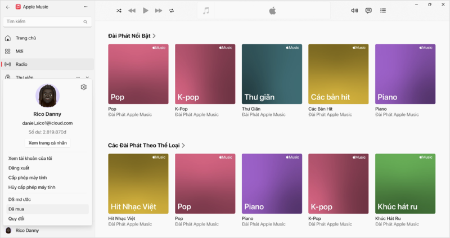Start playback with play button
Image resolution: width=450 pixels, height=238 pixels.
[x=146, y=11]
